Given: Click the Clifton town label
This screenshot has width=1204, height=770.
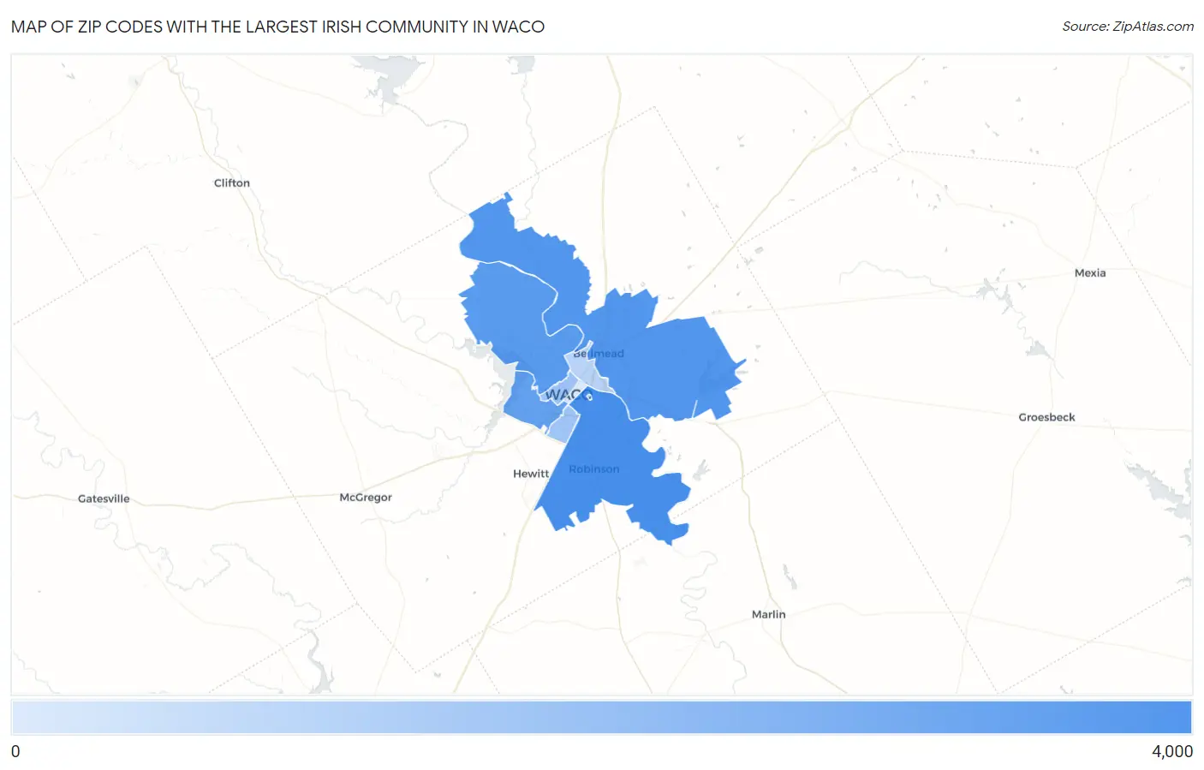Looking at the screenshot, I should click(x=232, y=182).
